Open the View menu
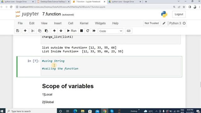 [x=44, y=23]
